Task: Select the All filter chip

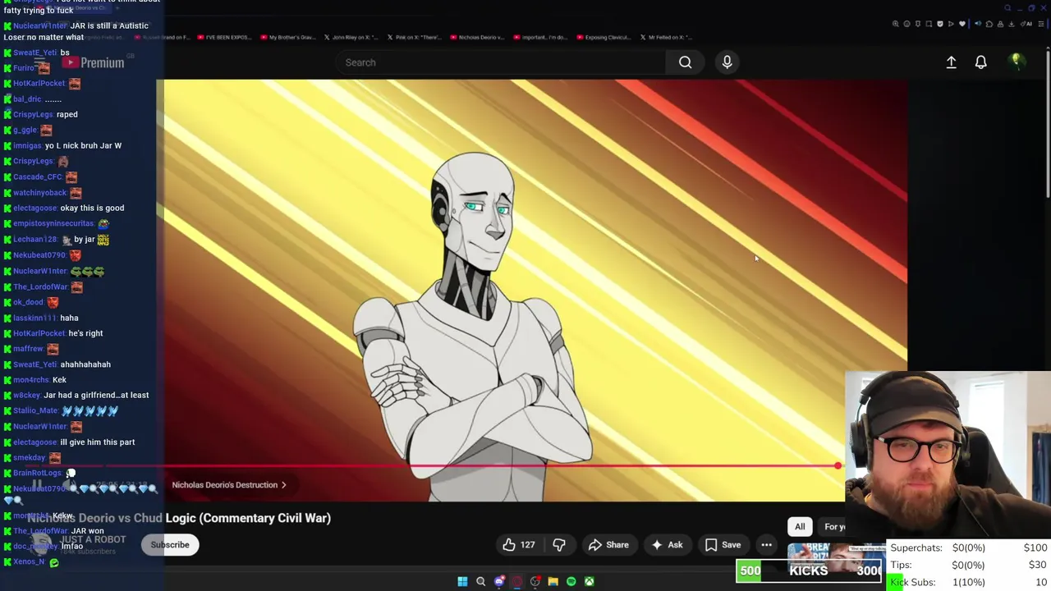Action: point(800,527)
